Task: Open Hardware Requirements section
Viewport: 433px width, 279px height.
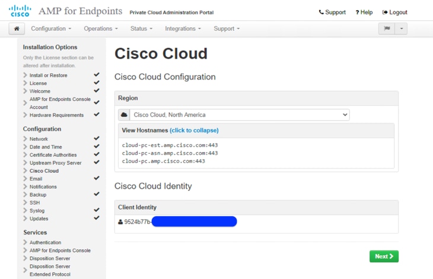Action: coord(56,115)
